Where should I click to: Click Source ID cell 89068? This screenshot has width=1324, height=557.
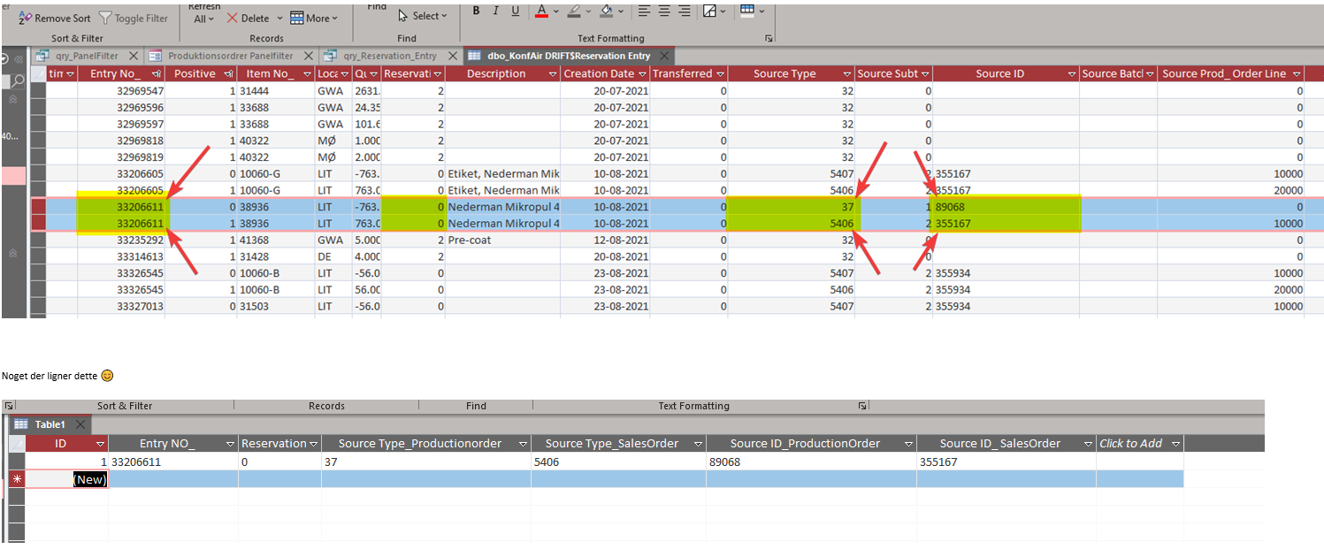tap(1006, 207)
